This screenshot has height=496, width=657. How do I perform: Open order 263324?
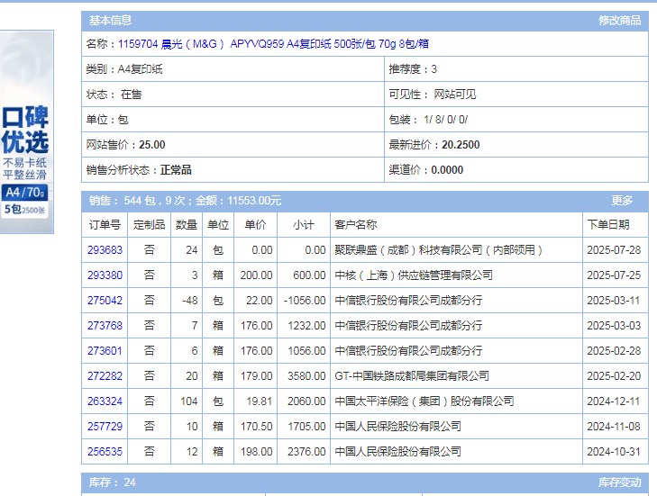[x=105, y=401]
